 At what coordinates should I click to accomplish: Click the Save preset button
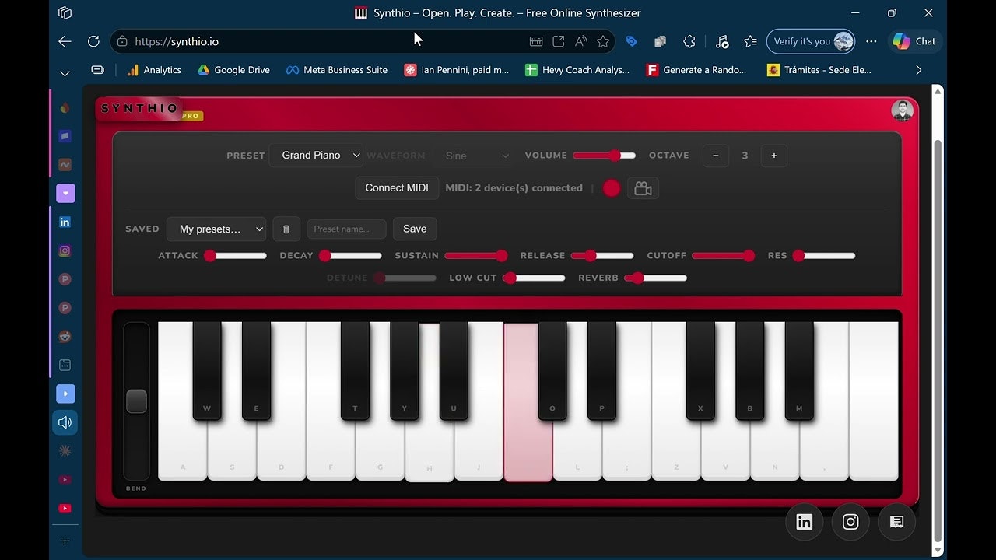415,229
